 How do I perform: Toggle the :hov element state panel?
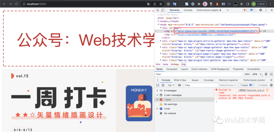tap(247, 74)
